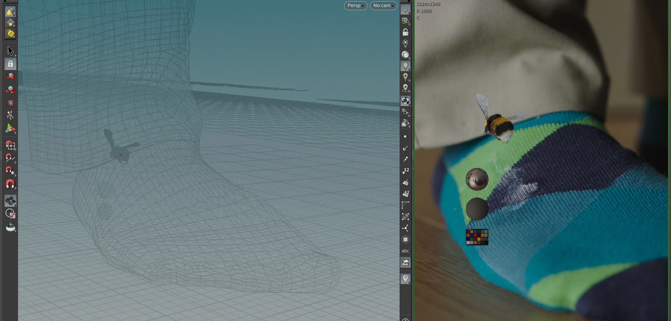Expand the arrow on the Normal Lighting bulb
The height and width of the screenshot is (321, 671).
(410, 70)
